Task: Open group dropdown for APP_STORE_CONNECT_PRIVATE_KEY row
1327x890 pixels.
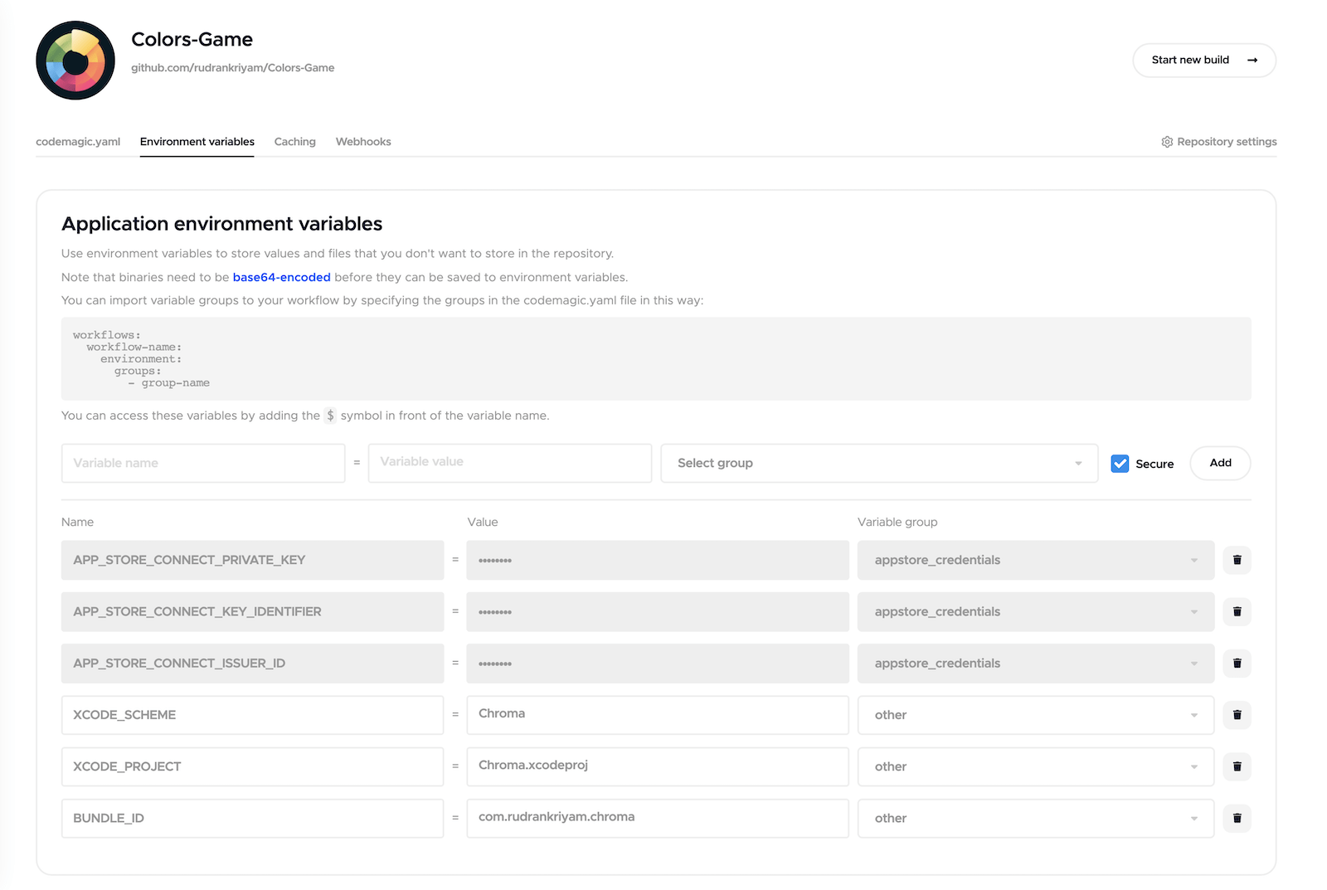Action: click(x=1036, y=560)
